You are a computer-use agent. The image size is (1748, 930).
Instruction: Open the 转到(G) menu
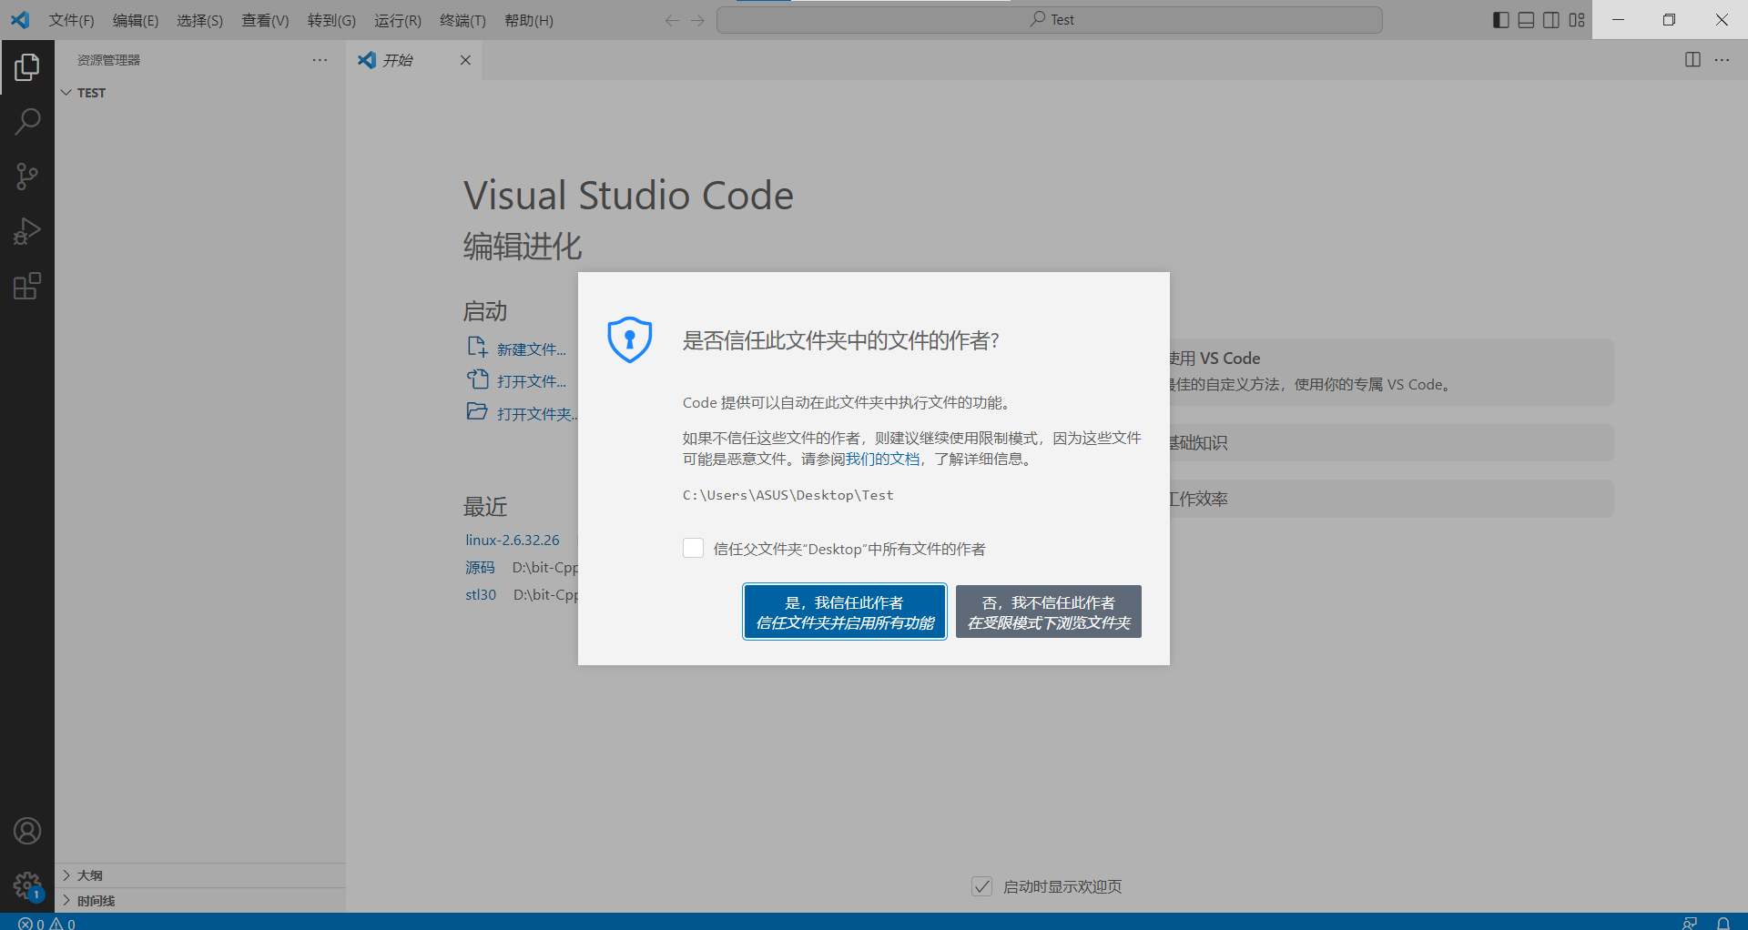[x=331, y=20]
